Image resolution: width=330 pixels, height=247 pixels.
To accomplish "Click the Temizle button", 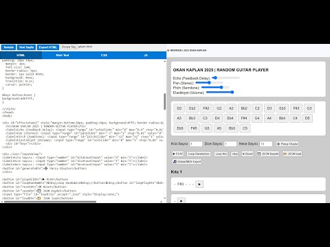I will click(x=8, y=47).
